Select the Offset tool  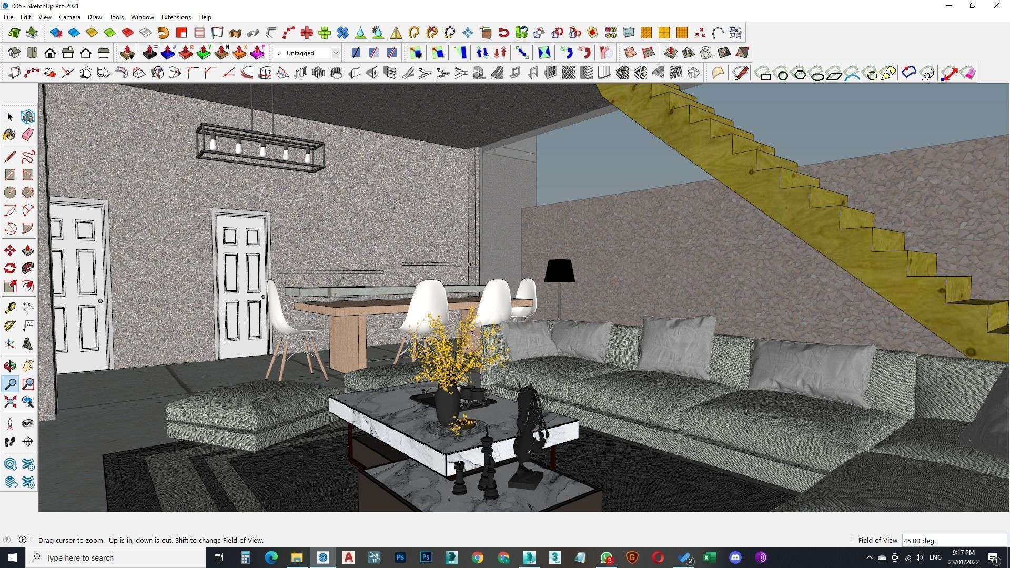click(28, 287)
